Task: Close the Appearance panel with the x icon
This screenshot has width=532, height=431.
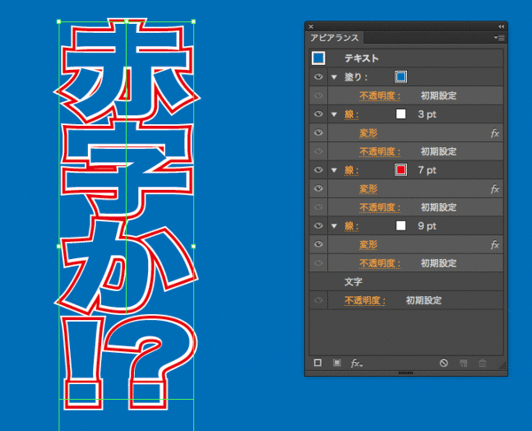Action: point(311,27)
